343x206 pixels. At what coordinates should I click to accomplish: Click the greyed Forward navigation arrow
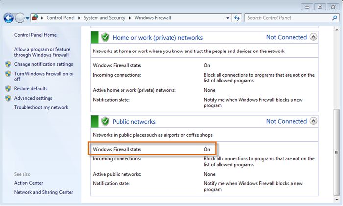click(x=20, y=18)
